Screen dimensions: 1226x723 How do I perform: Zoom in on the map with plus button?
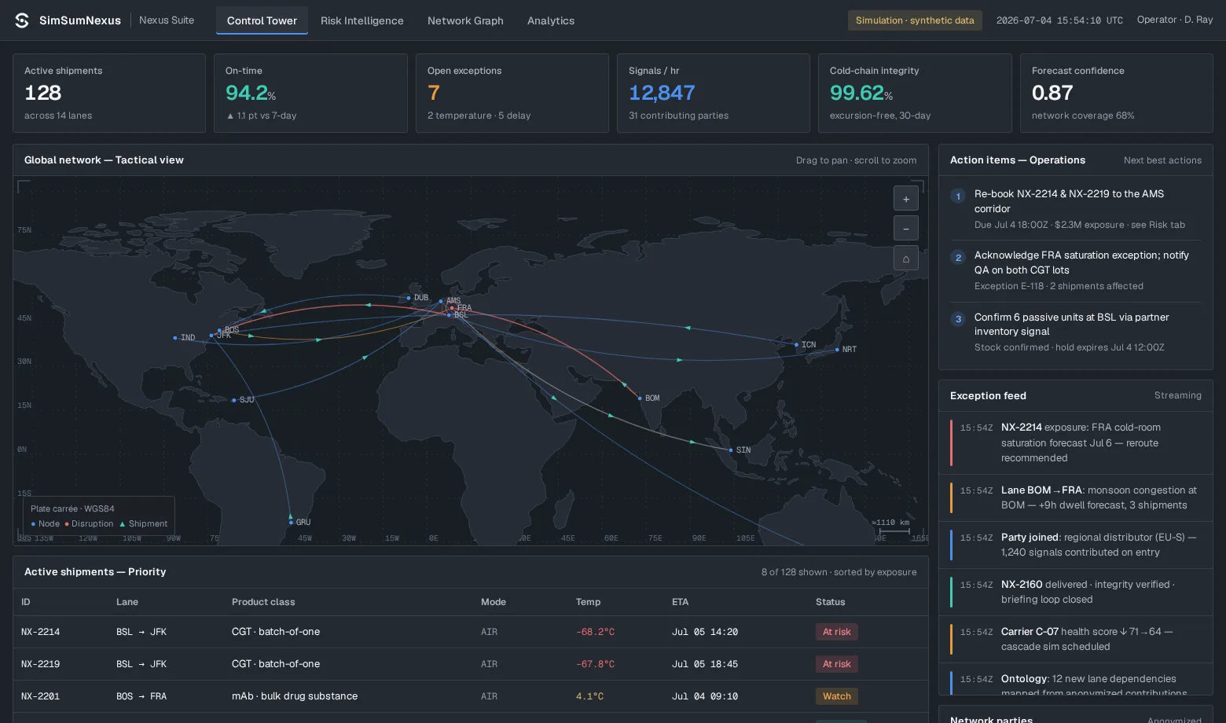click(x=906, y=199)
